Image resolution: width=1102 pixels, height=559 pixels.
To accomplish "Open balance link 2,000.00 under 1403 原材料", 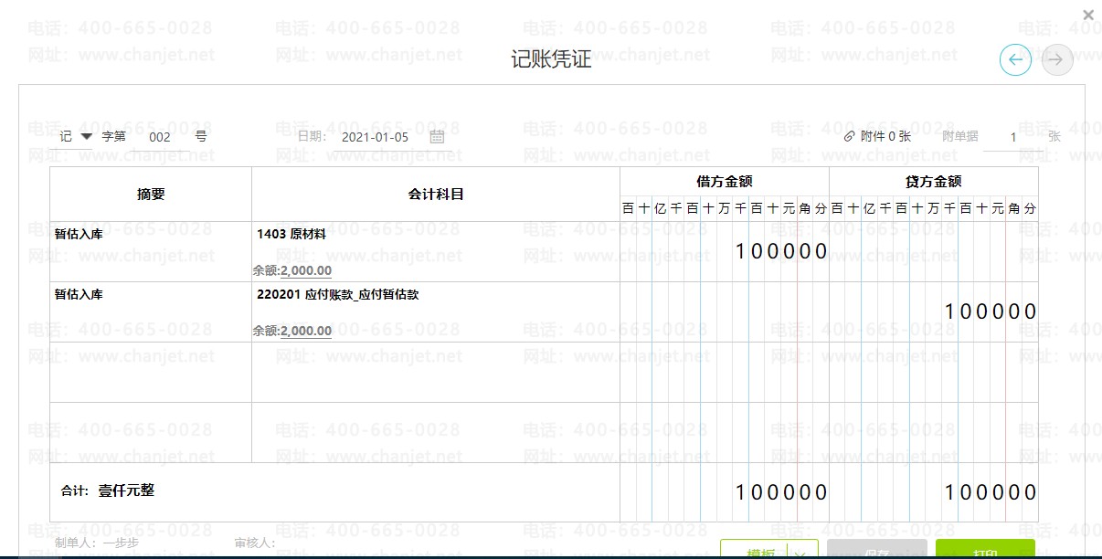I will click(x=305, y=270).
